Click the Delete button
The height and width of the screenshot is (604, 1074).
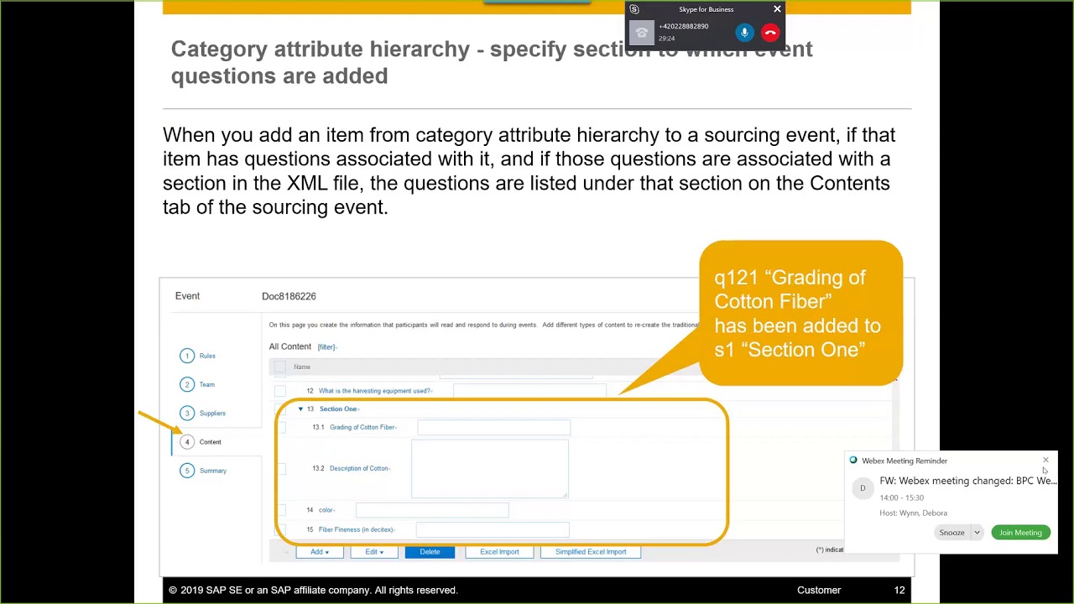point(430,552)
